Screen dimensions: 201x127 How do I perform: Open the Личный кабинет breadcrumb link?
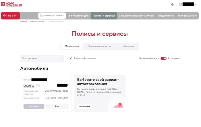click(x=37, y=22)
